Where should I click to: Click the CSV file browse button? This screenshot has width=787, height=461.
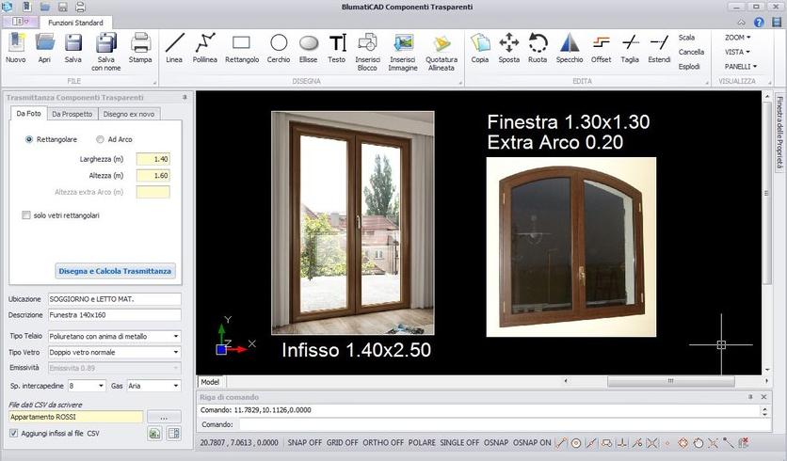(164, 417)
